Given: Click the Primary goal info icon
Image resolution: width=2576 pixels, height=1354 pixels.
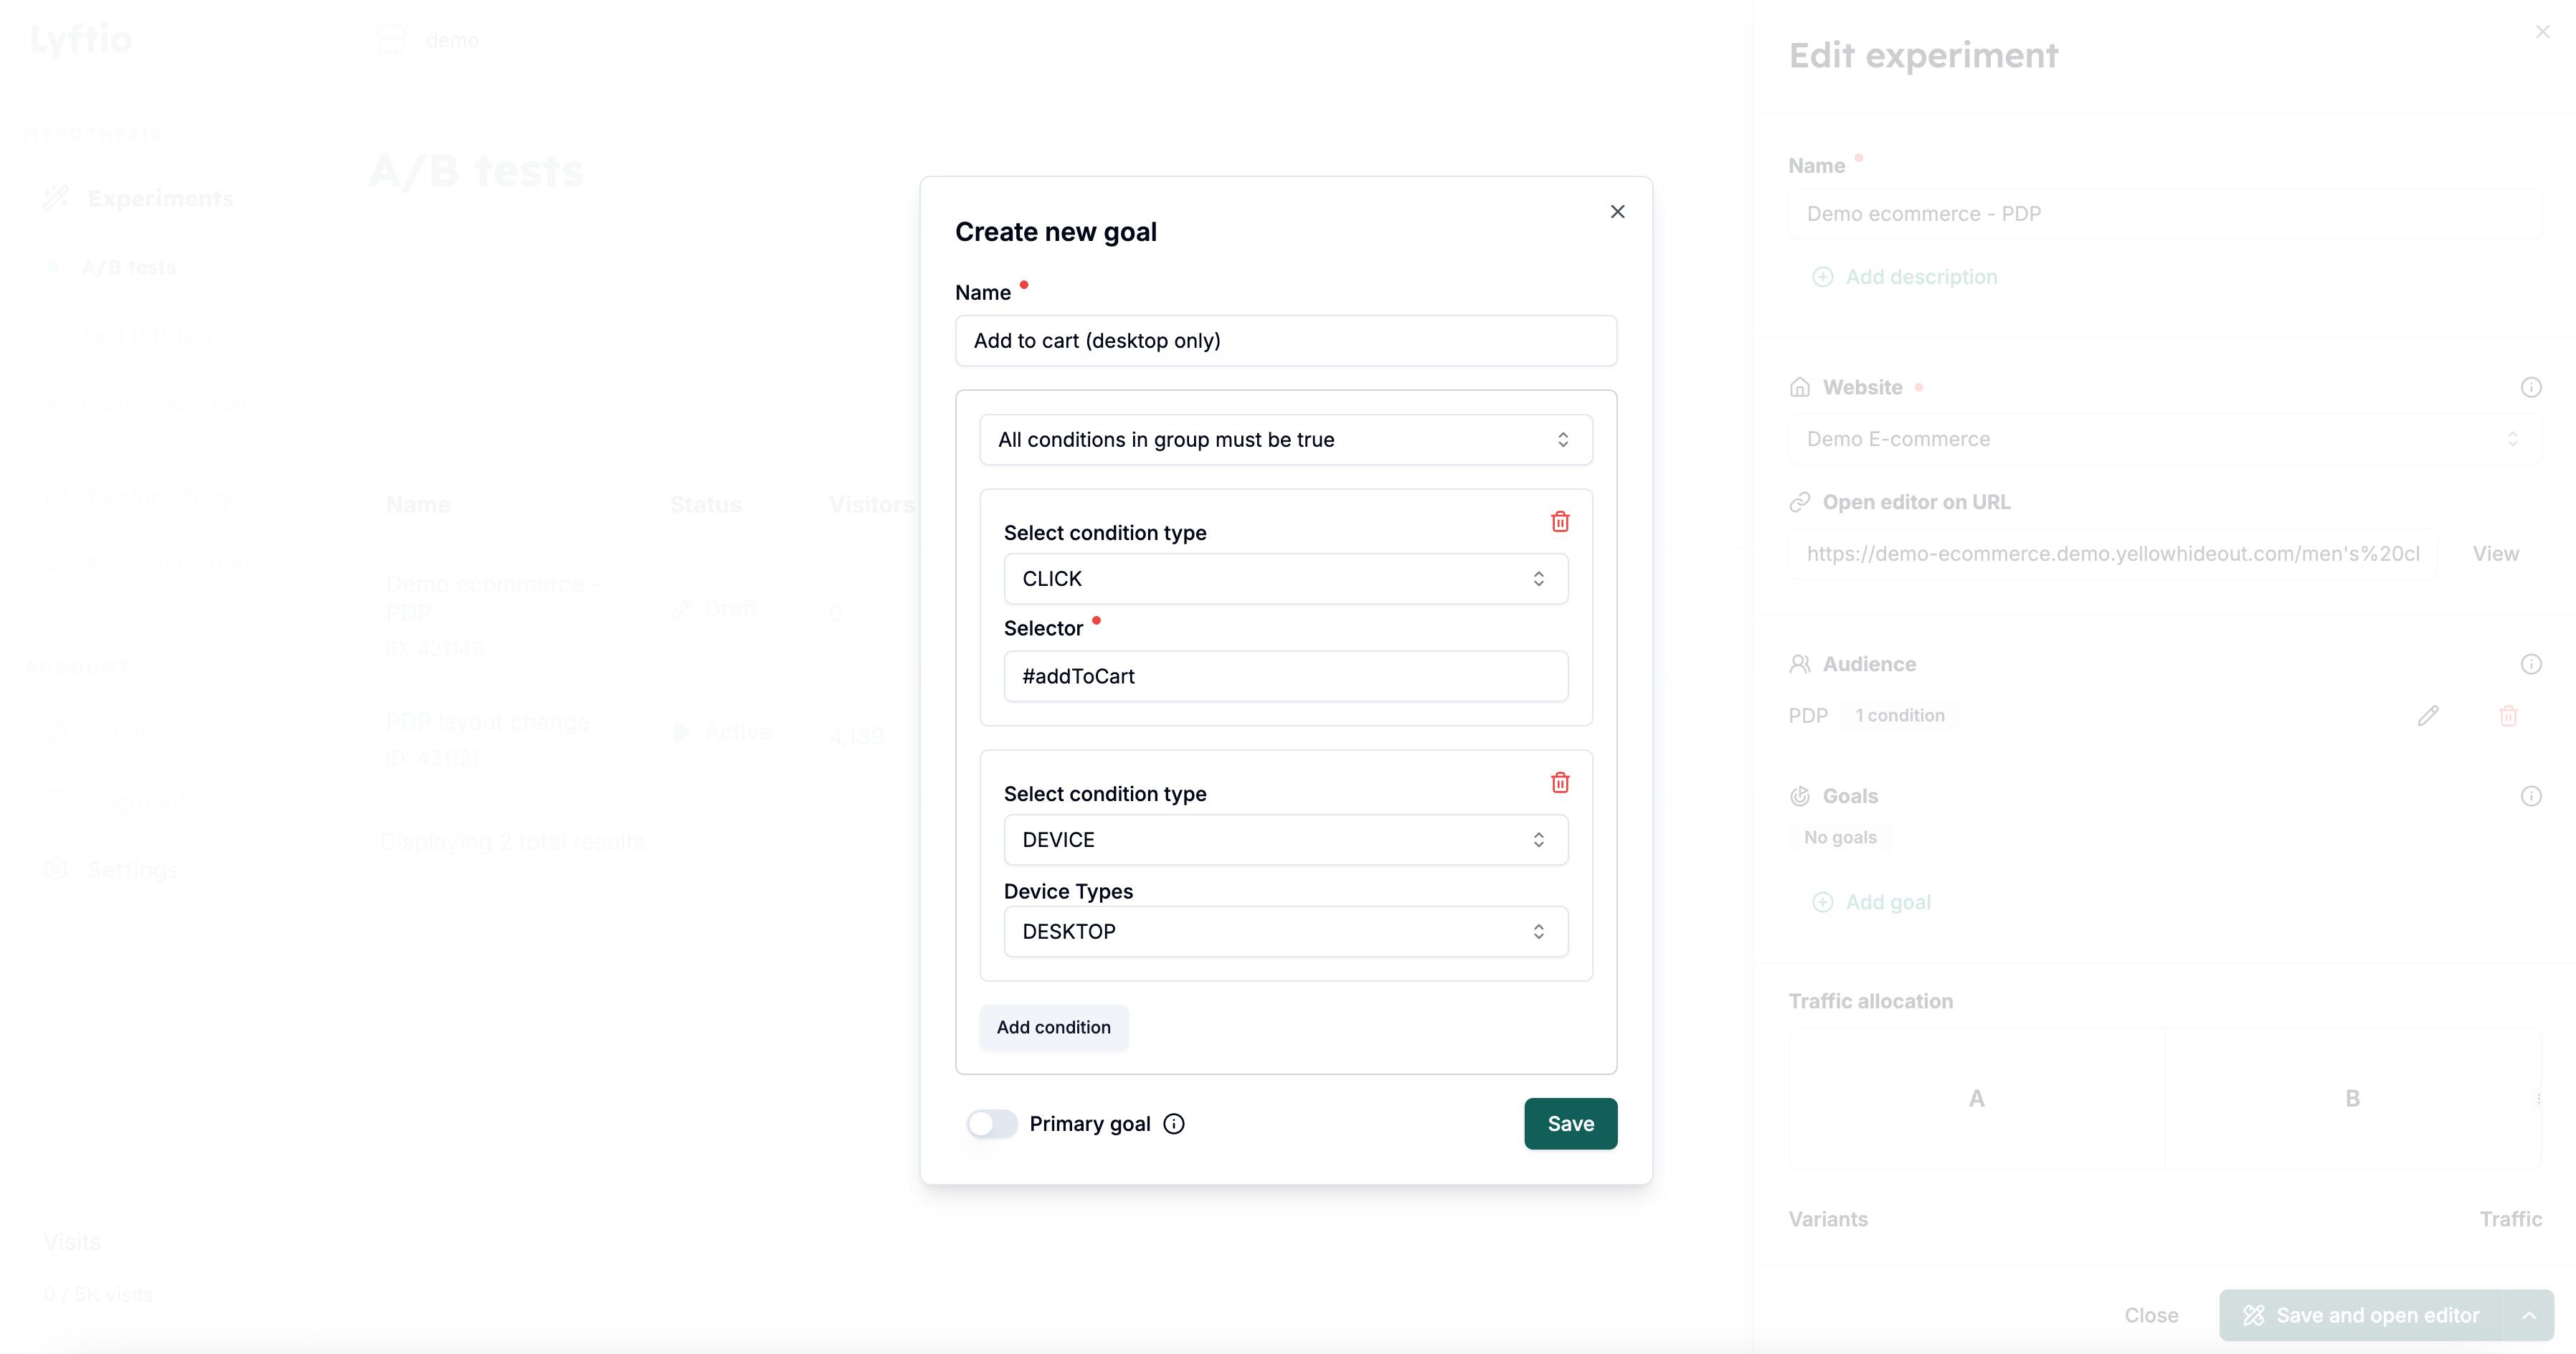Looking at the screenshot, I should coord(1174,1124).
